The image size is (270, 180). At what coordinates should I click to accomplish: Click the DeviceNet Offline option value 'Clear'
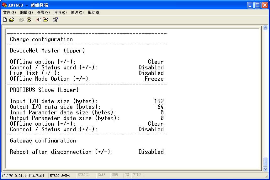pos(156,62)
